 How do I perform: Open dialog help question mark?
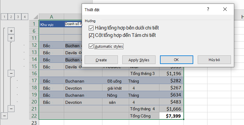[x=208, y=9]
